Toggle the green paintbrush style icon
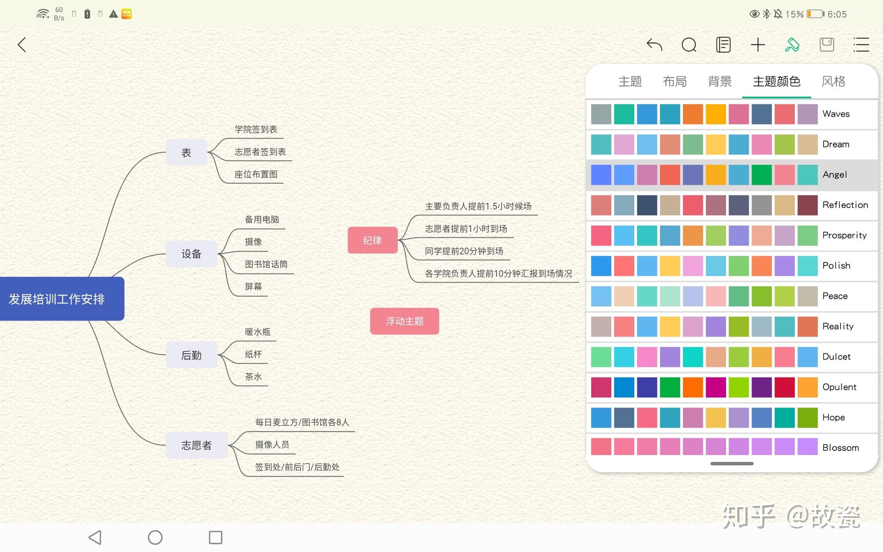This screenshot has width=883, height=552. [x=792, y=44]
